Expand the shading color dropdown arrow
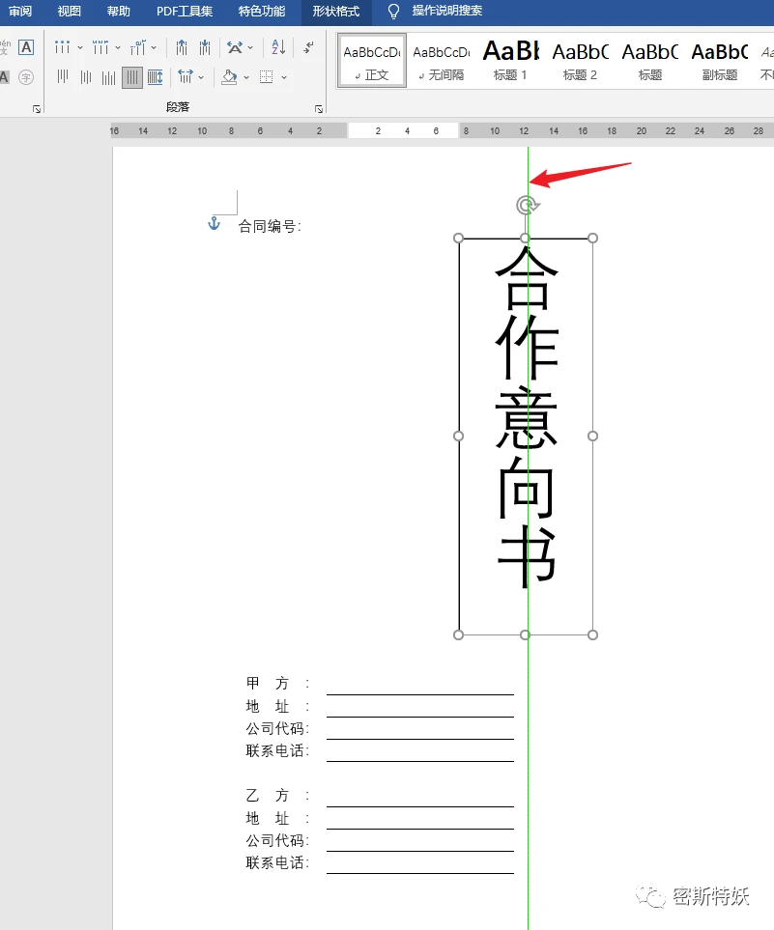 tap(244, 76)
